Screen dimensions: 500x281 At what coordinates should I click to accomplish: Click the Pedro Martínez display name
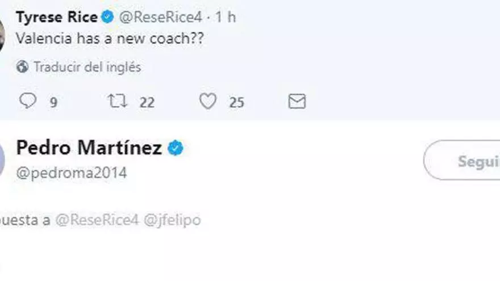89,148
